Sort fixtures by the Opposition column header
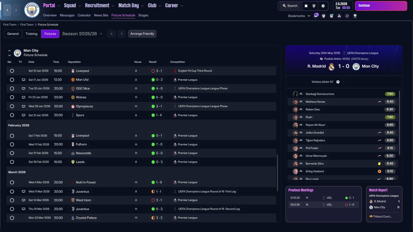Screen dimensions: 413x232 coord(74,62)
